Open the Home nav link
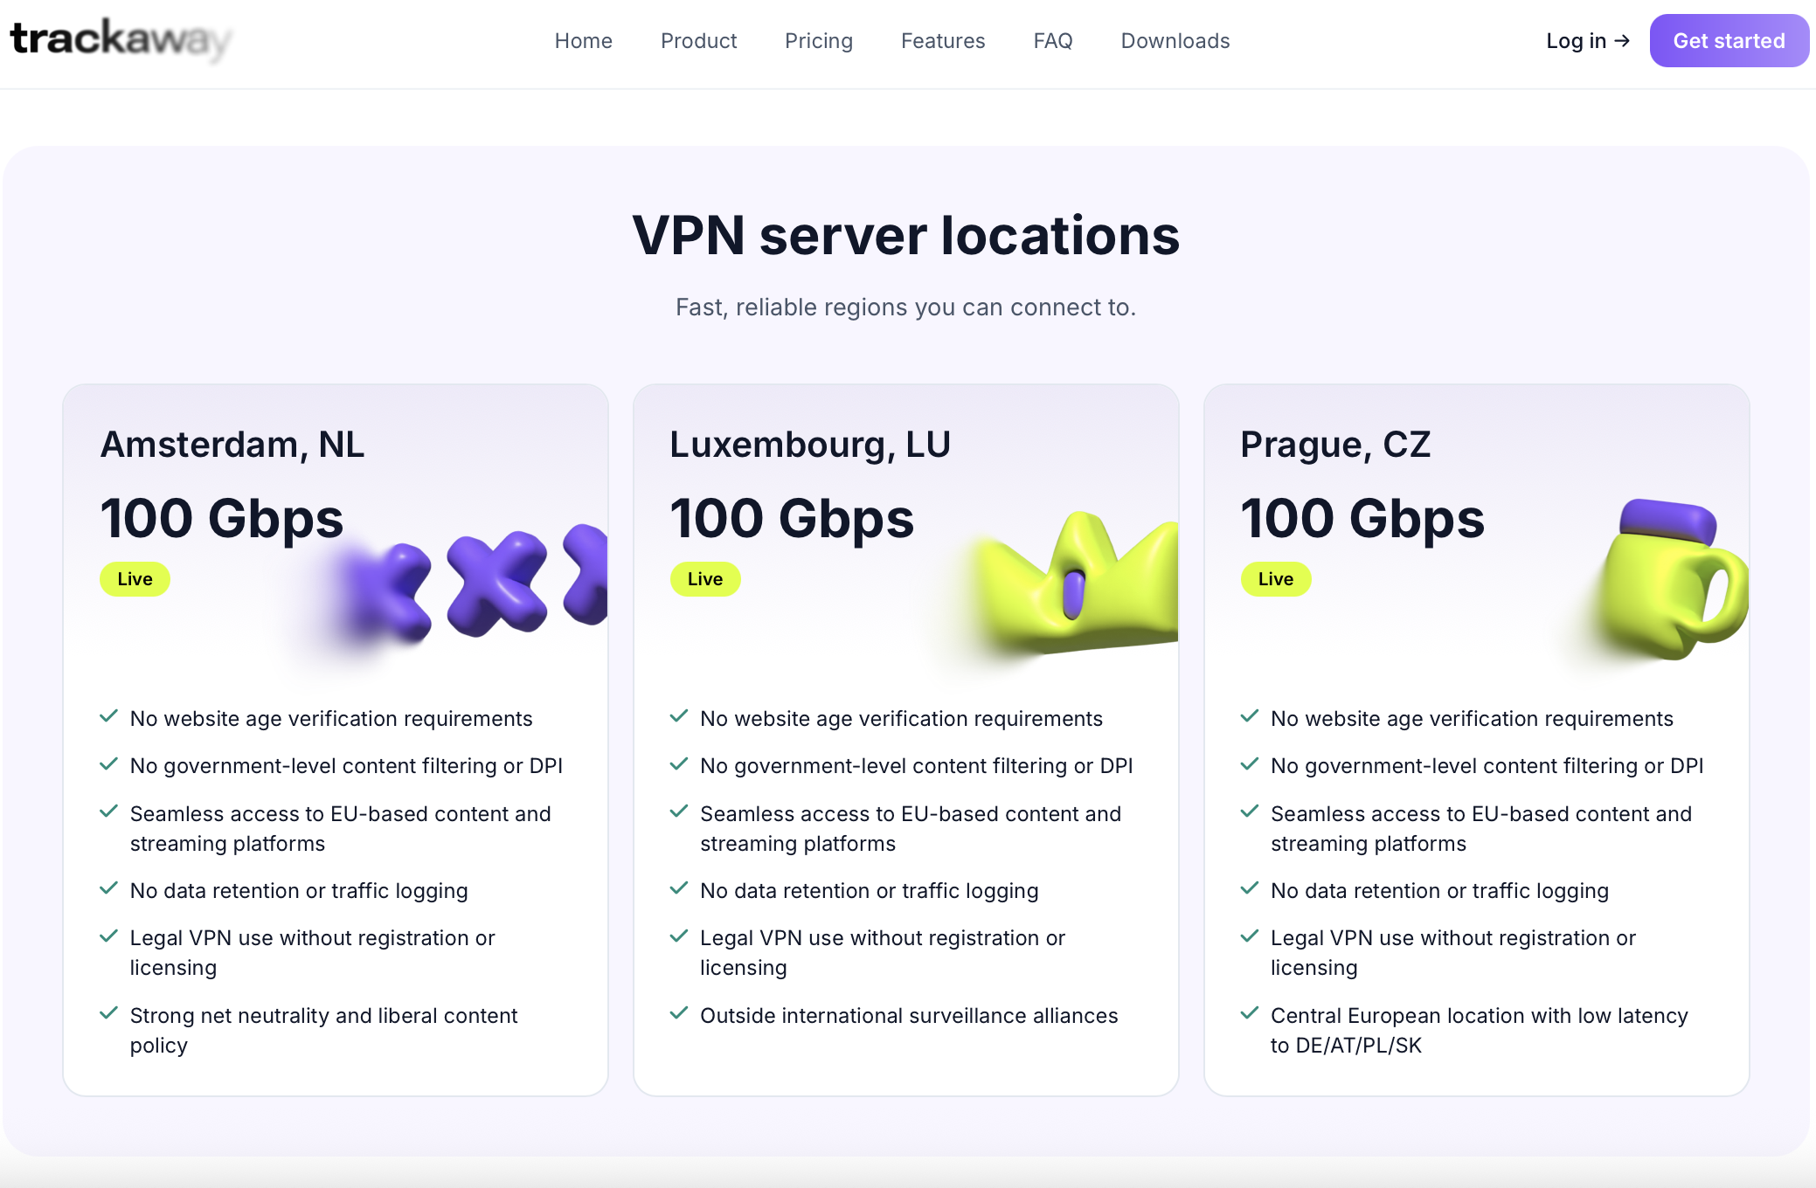1816x1188 pixels. pyautogui.click(x=583, y=41)
